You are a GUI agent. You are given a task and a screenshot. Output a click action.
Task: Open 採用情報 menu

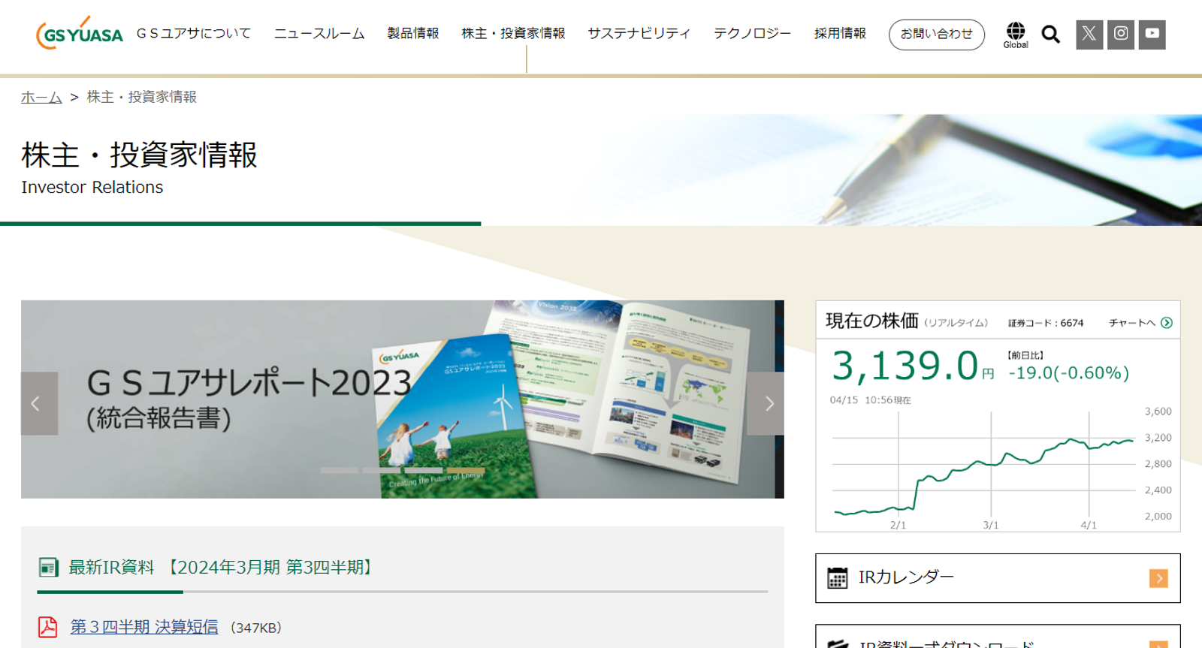(840, 34)
